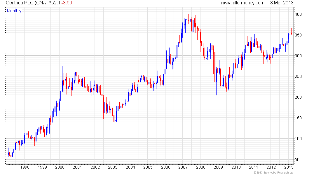The height and width of the screenshot is (175, 321).
Task: Click the 1998 year axis label
Action: click(25, 167)
